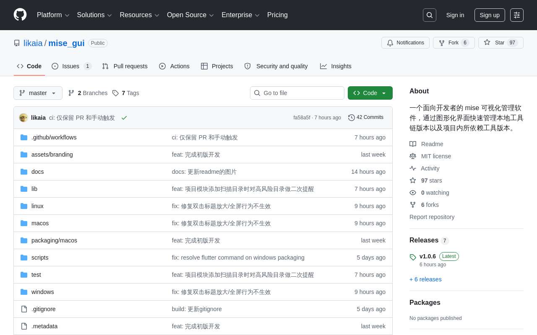Click the Latest release badge

449,256
